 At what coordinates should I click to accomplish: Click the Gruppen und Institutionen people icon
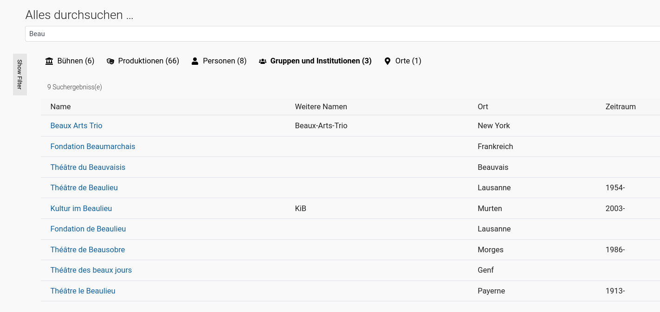point(263,61)
